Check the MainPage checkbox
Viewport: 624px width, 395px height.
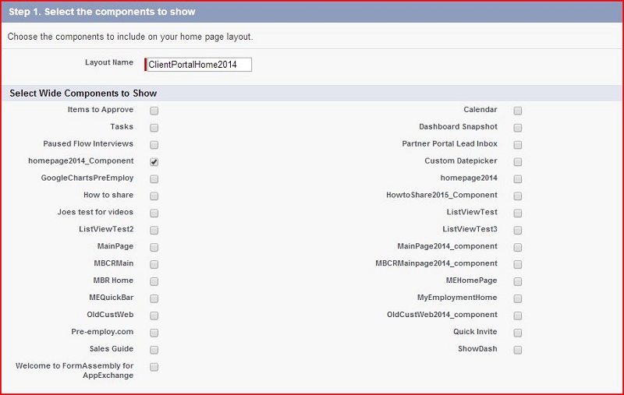(x=154, y=247)
